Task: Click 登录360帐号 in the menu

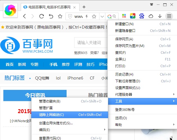Action: pos(142,109)
